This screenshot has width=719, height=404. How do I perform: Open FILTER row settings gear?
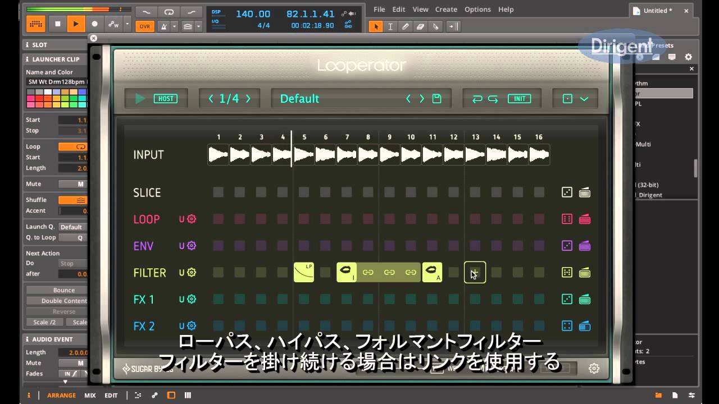coord(192,273)
